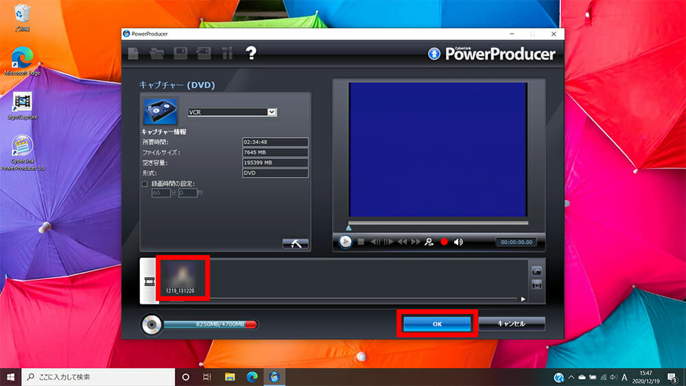686x386 pixels.
Task: Click the clip tray scroll-right arrow
Action: [523, 299]
